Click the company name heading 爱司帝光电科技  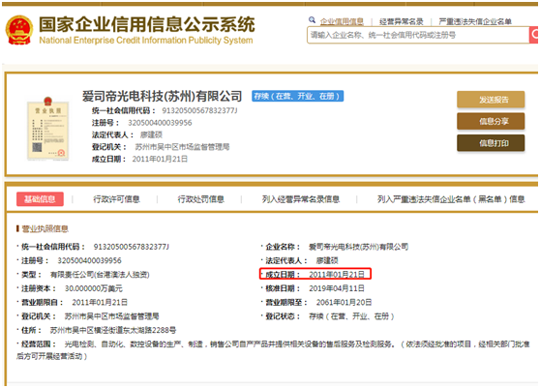[x=162, y=96]
